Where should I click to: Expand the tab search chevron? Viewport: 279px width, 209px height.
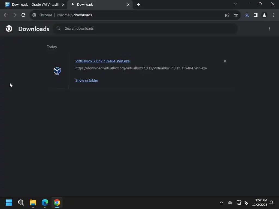coord(235,4)
